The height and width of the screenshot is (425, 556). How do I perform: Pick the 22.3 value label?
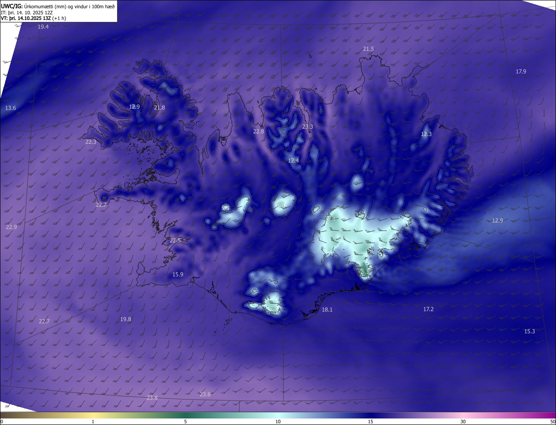point(91,142)
